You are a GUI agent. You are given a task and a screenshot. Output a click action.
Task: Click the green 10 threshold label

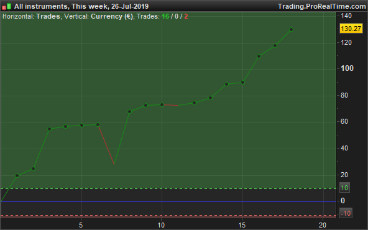344,188
